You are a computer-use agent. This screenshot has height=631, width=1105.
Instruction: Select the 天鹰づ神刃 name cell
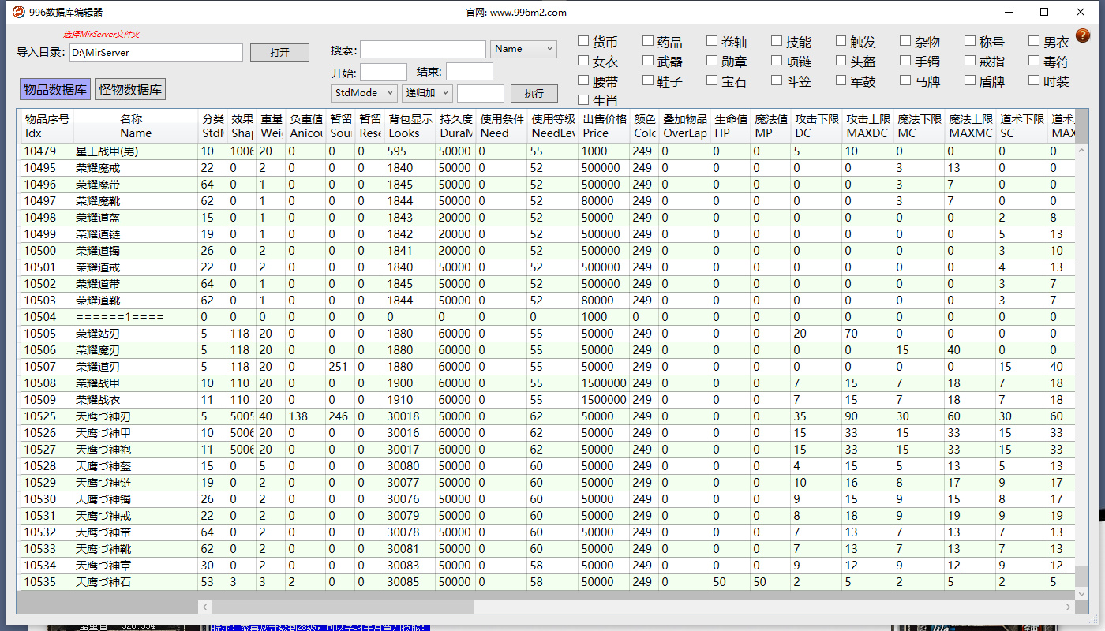[136, 416]
